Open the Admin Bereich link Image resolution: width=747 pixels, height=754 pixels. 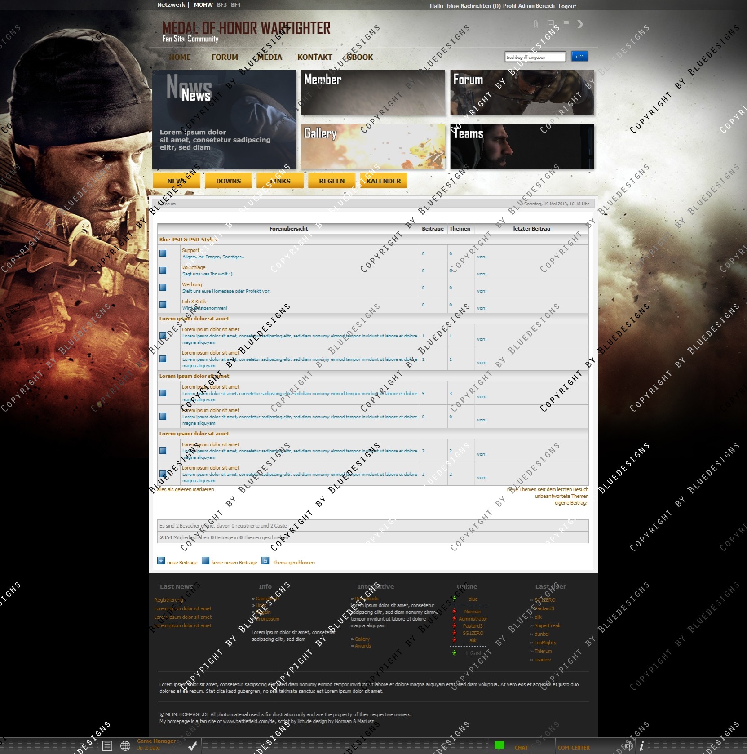click(536, 6)
